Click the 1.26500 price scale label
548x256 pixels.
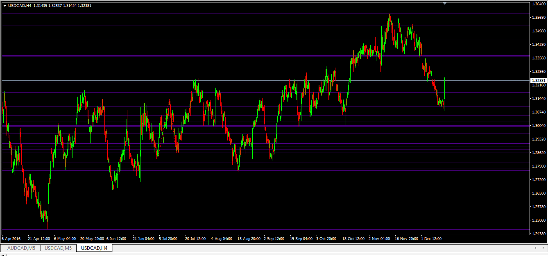point(538,193)
